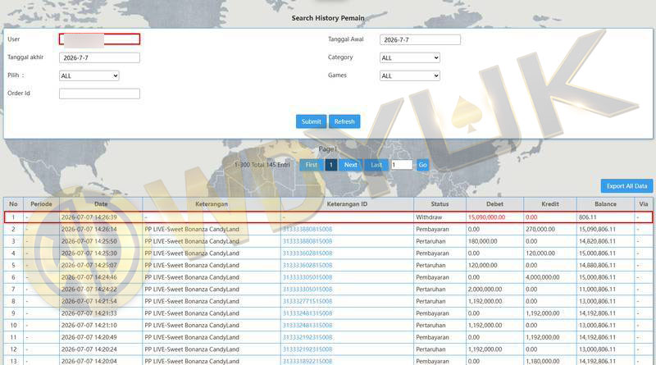This screenshot has width=656, height=365.
Task: Click the Pertaruhan status in row 3
Action: click(431, 241)
